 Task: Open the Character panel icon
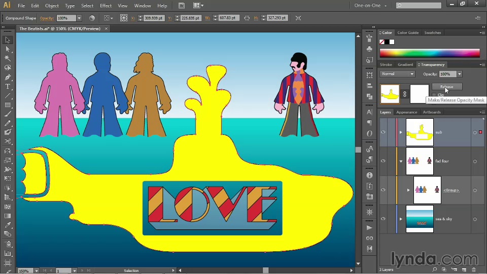click(x=369, y=112)
